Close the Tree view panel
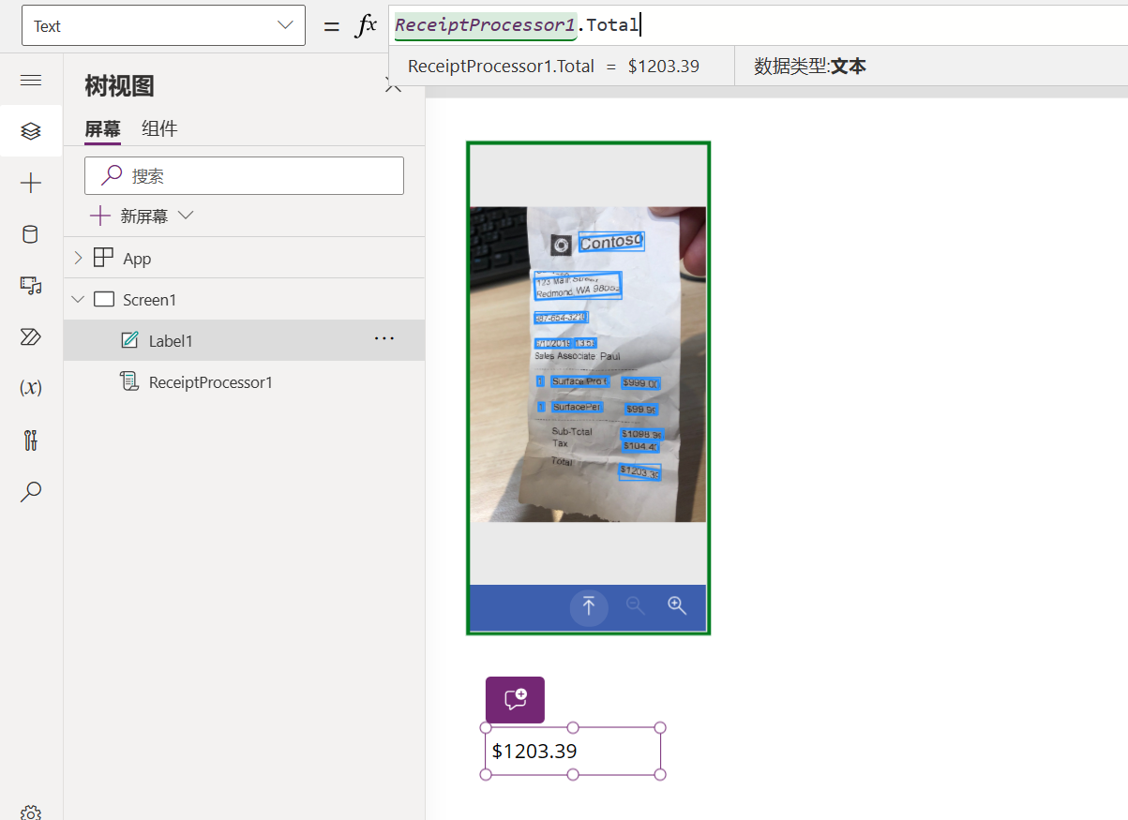 (x=394, y=85)
